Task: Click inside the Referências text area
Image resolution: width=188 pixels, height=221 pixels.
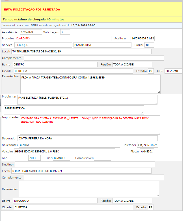Action: [90, 84]
